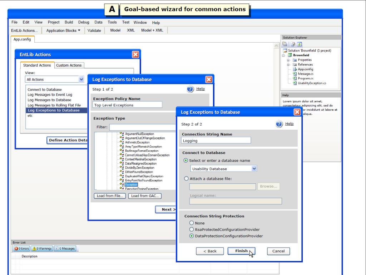Select 'Connect to Database' in the actions list
Screen dimensions: 366x275
(45, 90)
